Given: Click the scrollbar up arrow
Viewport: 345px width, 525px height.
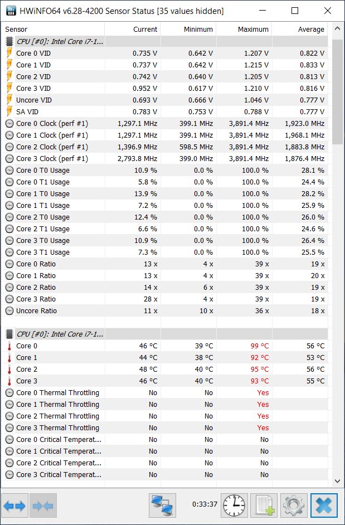Looking at the screenshot, I should [x=337, y=29].
